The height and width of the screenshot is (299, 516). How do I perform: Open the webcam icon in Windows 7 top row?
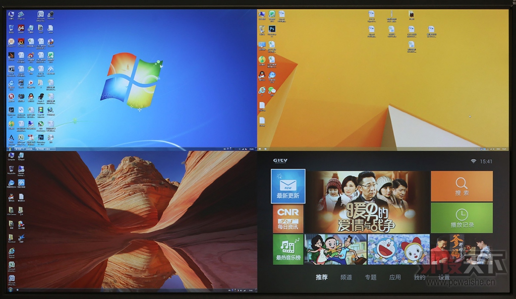click(51, 14)
